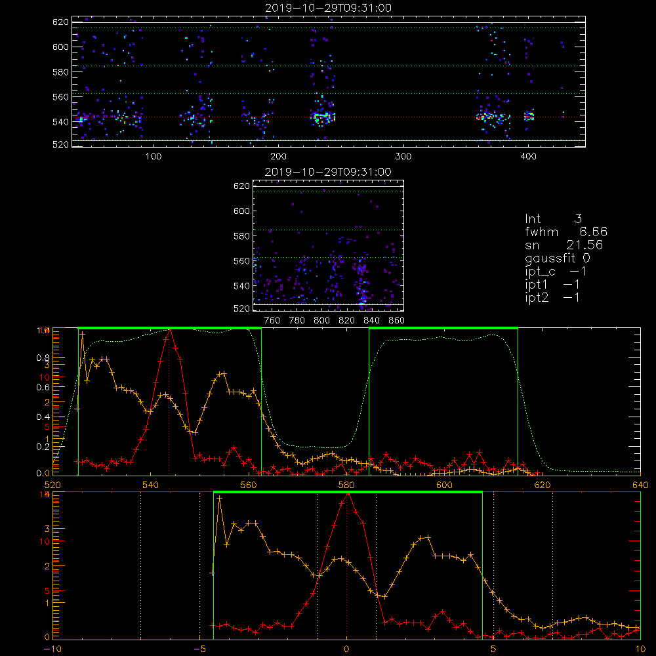This screenshot has height=656, width=656.
Task: Click x-axis label -10 on bottom plot
Action: [52, 649]
